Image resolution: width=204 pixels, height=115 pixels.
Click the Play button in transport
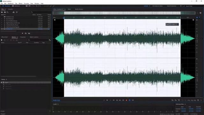(x=107, y=100)
